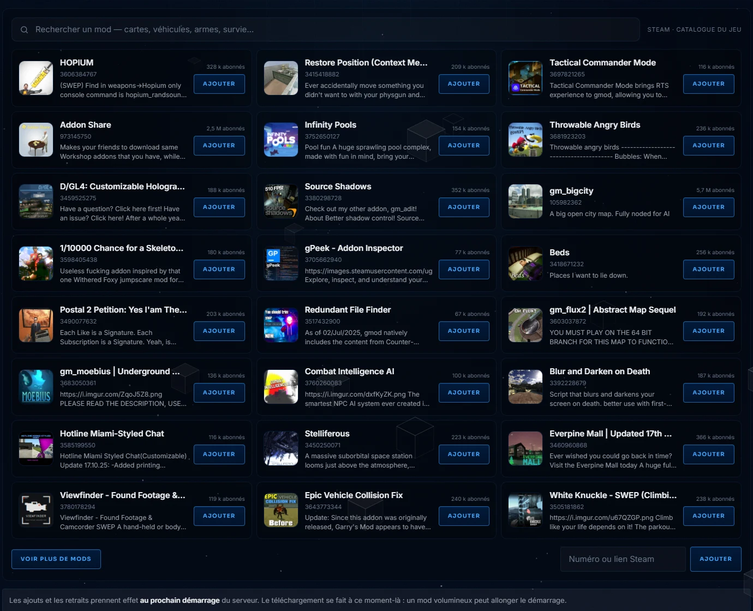Image resolution: width=753 pixels, height=611 pixels.
Task: Add Blur and Darken on Death
Action: (x=708, y=393)
